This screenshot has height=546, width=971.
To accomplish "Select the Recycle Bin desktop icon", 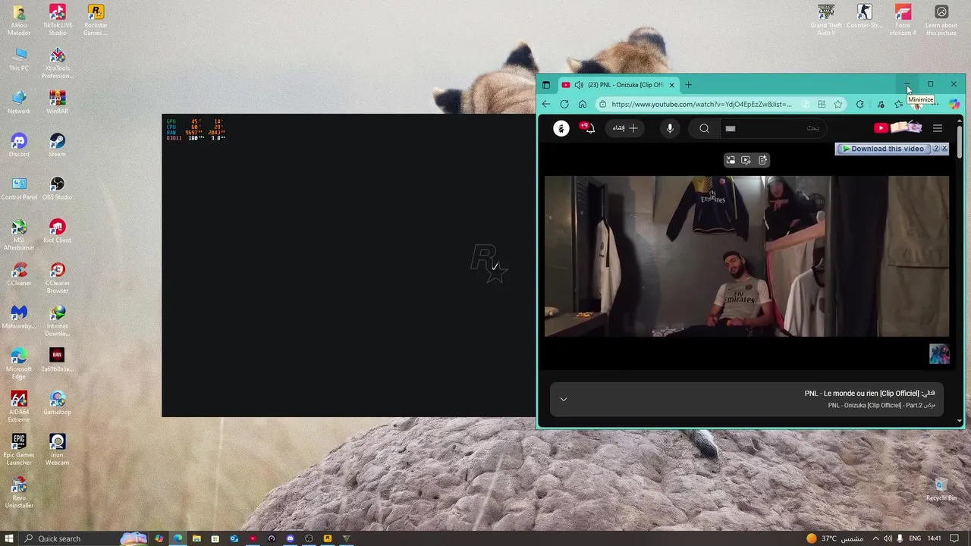I will [941, 490].
